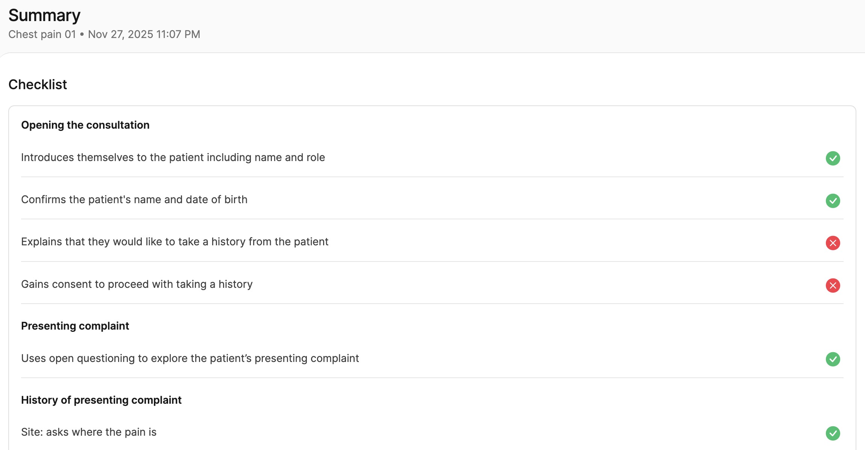
Task: Click the Summary page title
Action: (x=44, y=15)
